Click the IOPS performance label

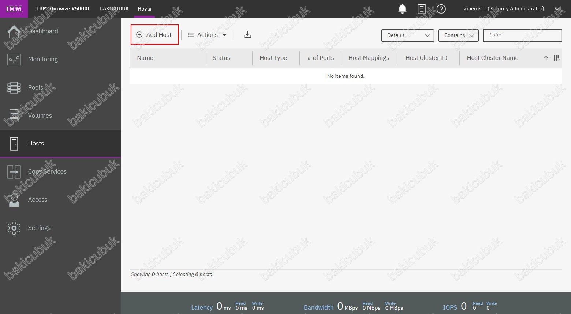[450, 307]
